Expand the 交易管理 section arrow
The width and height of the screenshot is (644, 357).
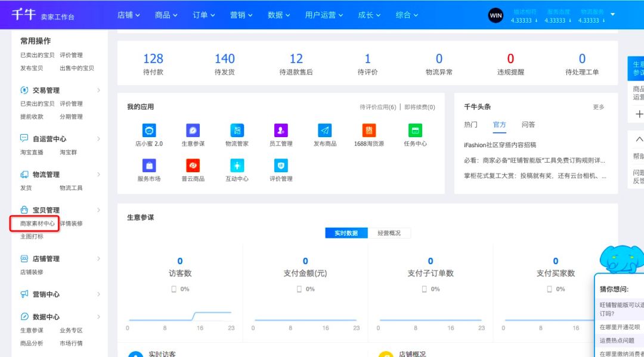(98, 90)
